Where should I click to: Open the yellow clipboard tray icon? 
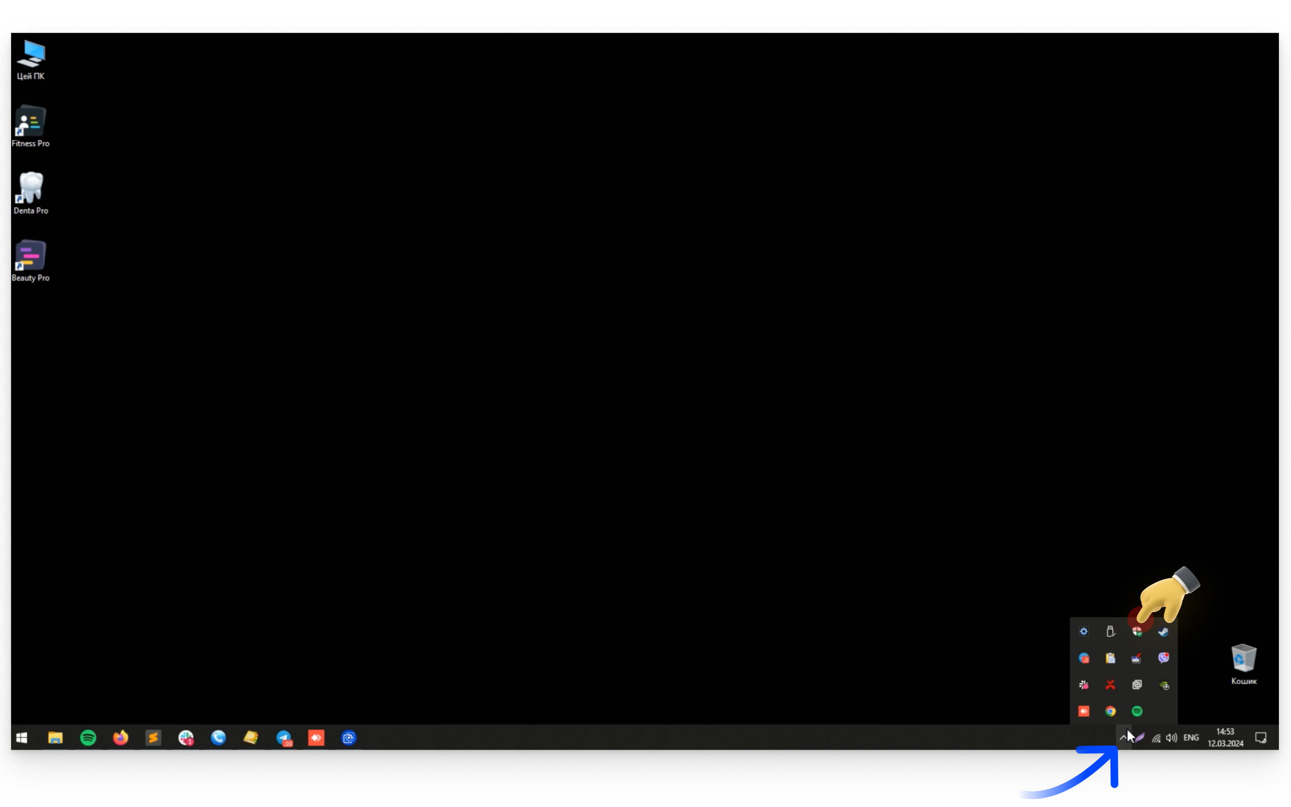click(1110, 658)
